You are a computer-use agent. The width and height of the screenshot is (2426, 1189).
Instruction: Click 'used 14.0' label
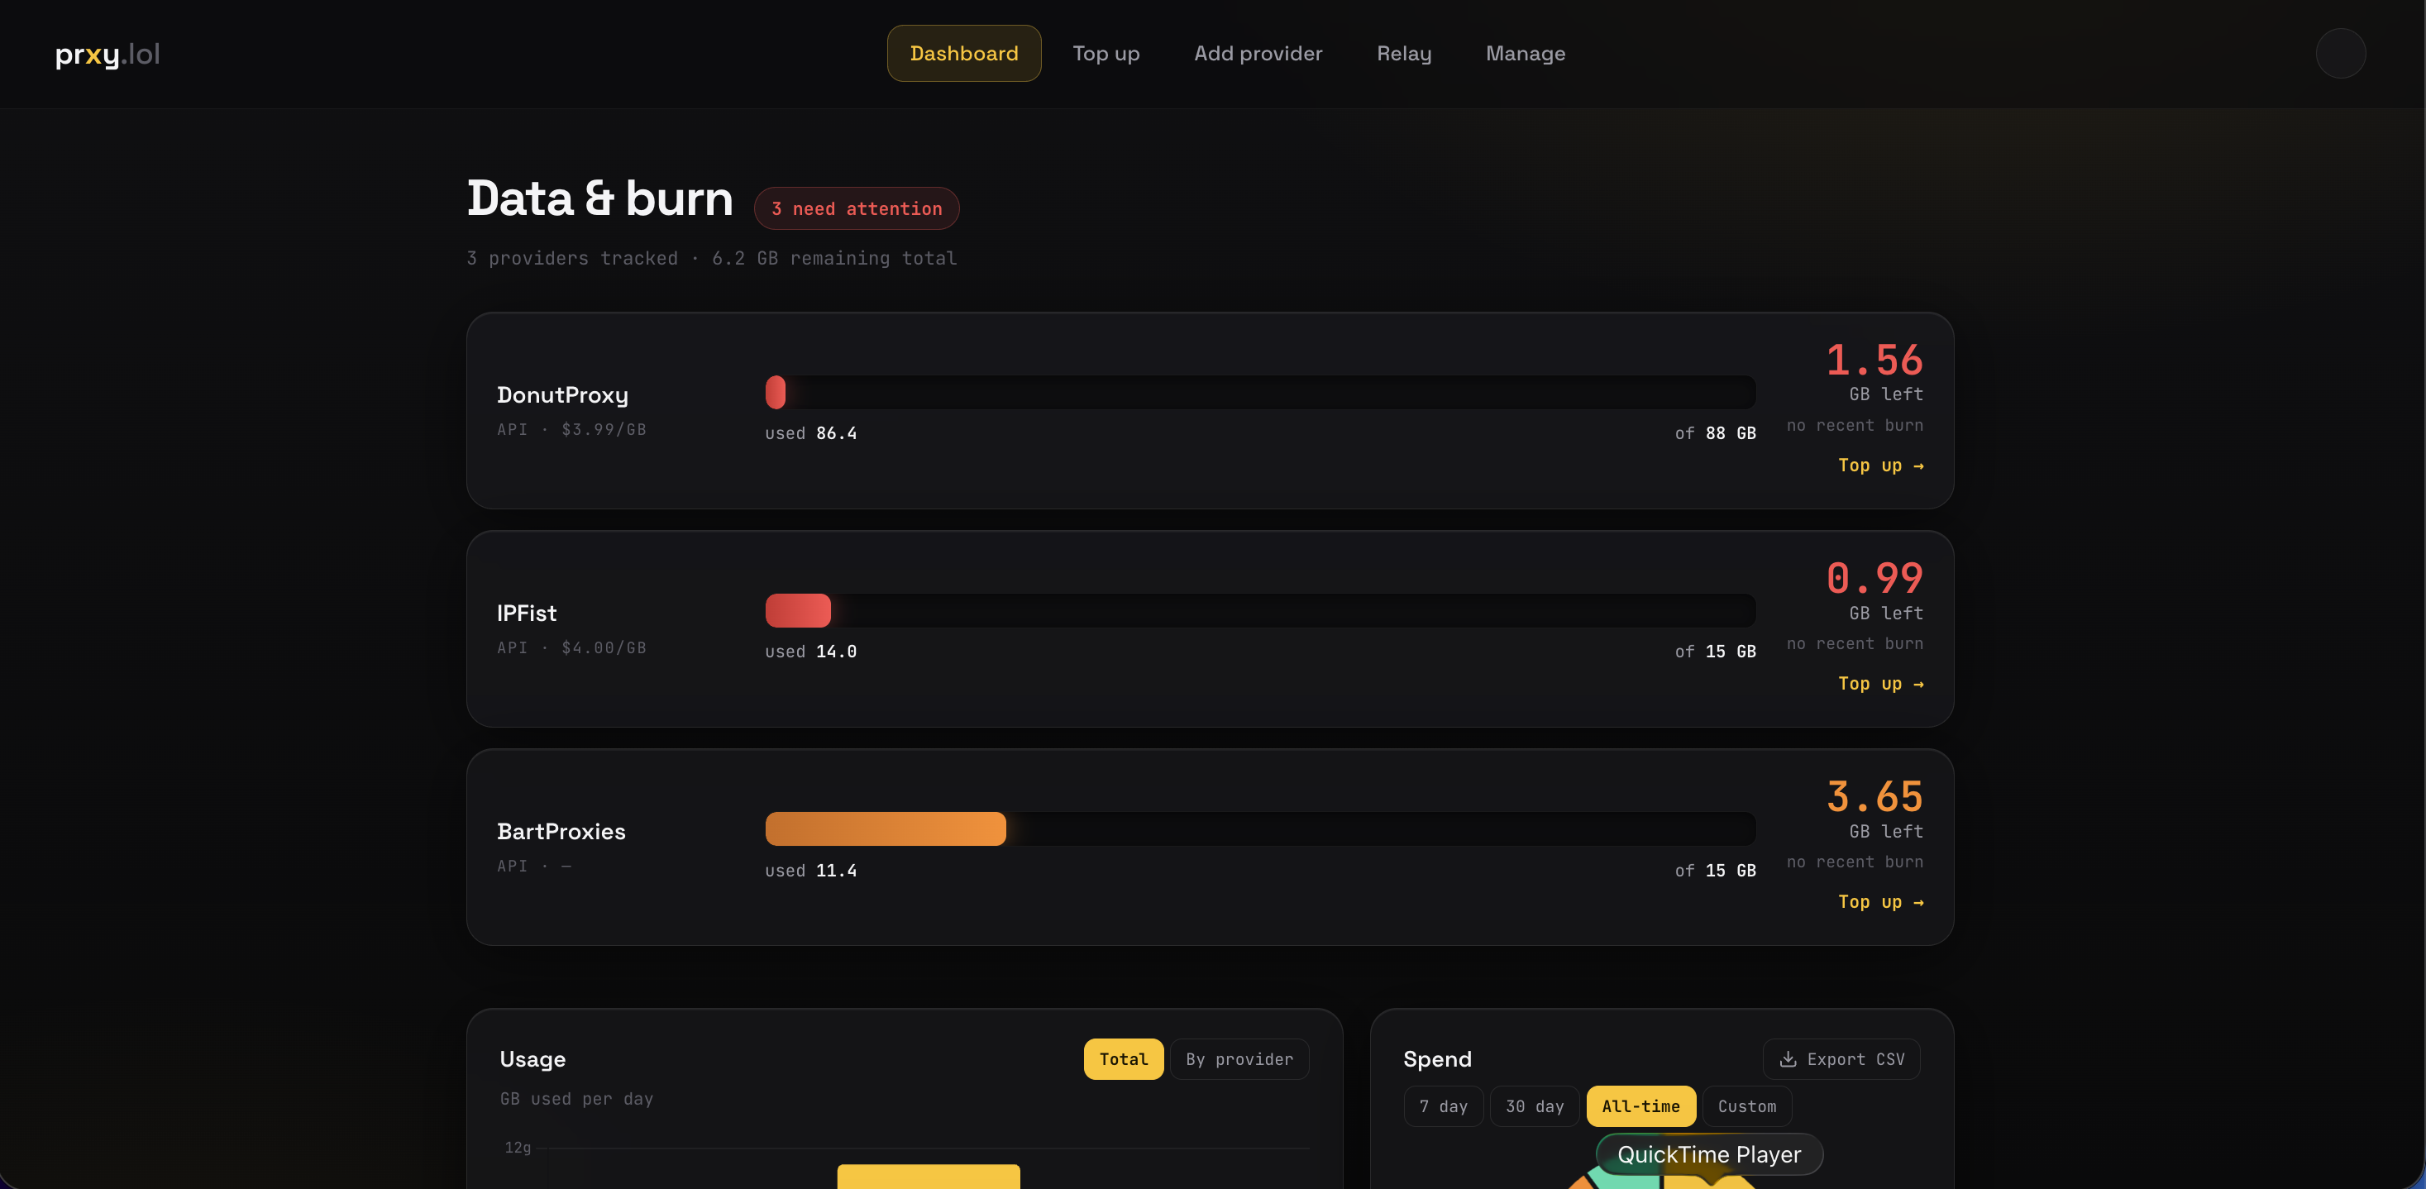click(811, 652)
